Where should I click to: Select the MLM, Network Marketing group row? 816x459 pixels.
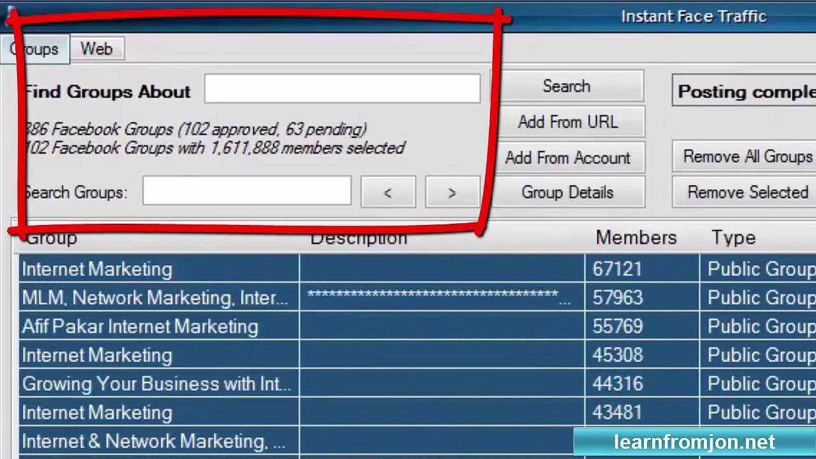pyautogui.click(x=417, y=298)
